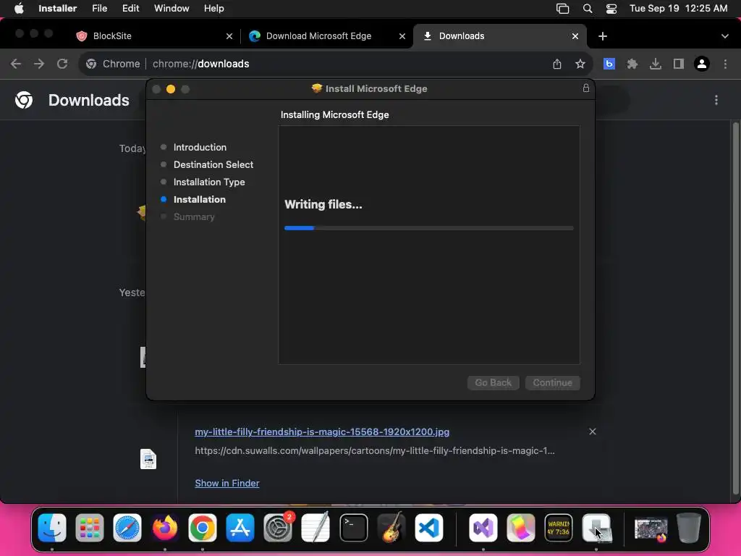Open the Installer menu

coord(58,9)
